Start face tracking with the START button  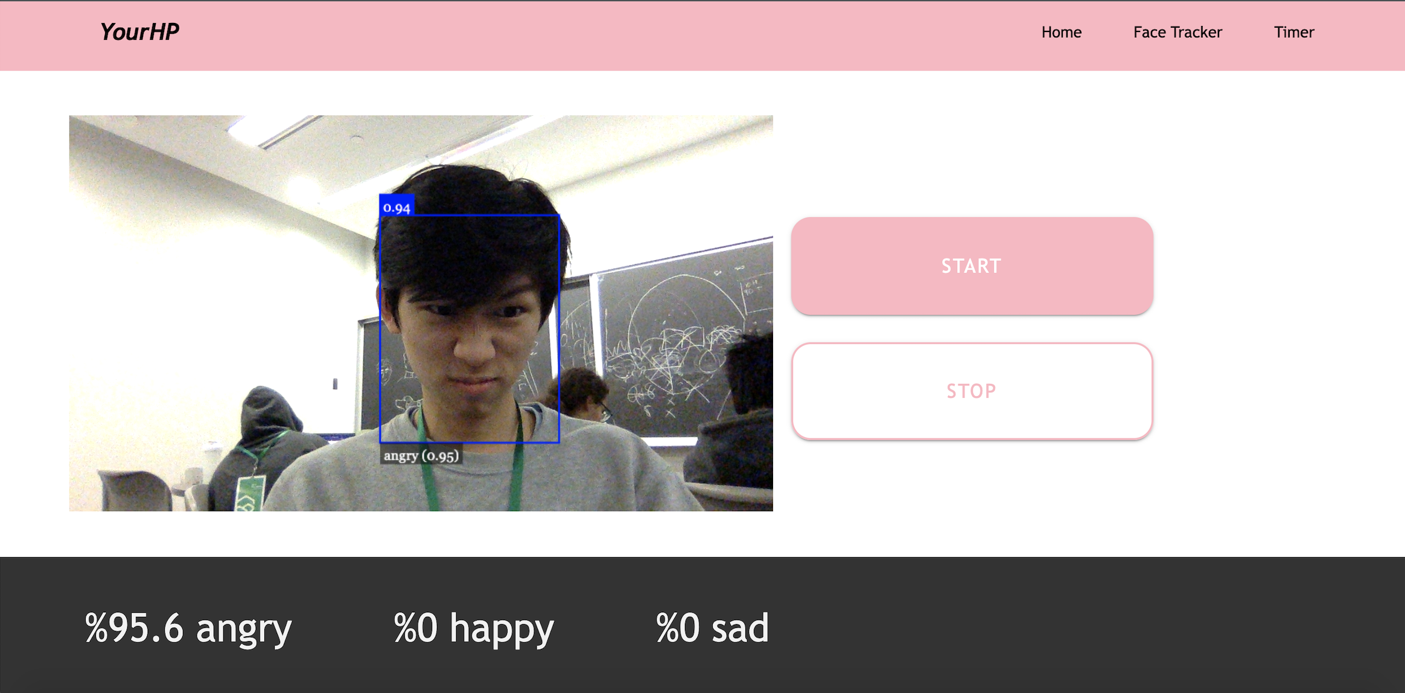tap(972, 266)
